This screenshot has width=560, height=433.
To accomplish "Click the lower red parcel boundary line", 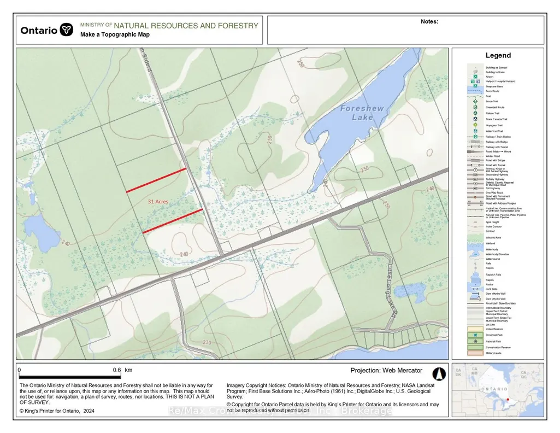I will (x=173, y=221).
